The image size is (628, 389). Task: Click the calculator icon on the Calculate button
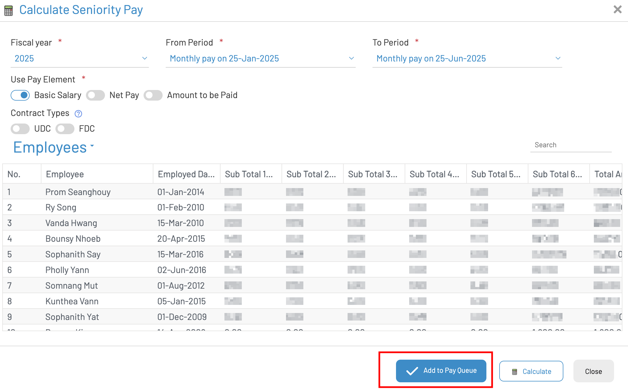[x=514, y=372]
